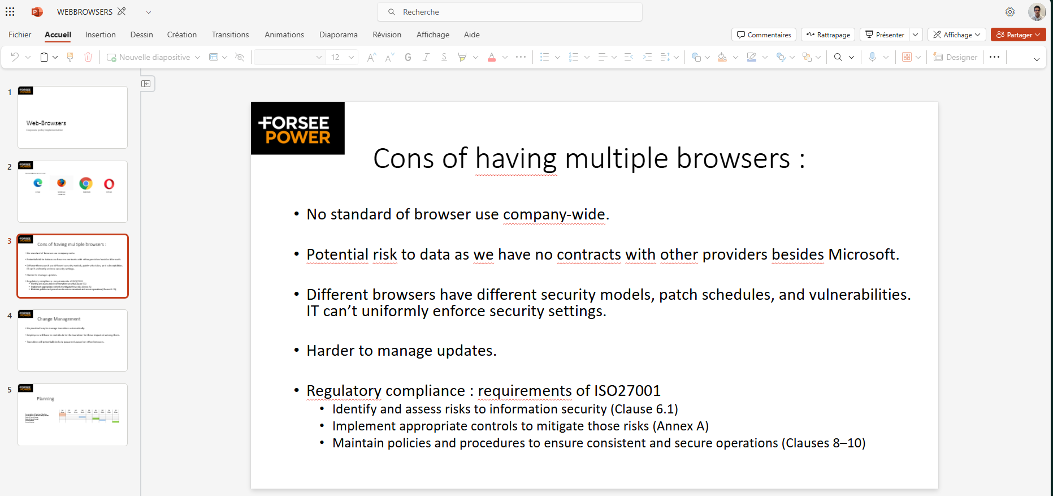Expand the Présenter options arrow
The height and width of the screenshot is (496, 1053).
(x=916, y=34)
